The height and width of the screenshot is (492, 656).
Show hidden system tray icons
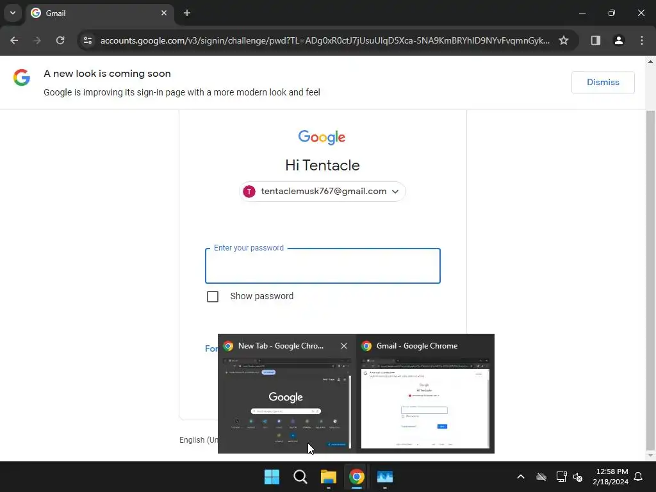point(521,477)
